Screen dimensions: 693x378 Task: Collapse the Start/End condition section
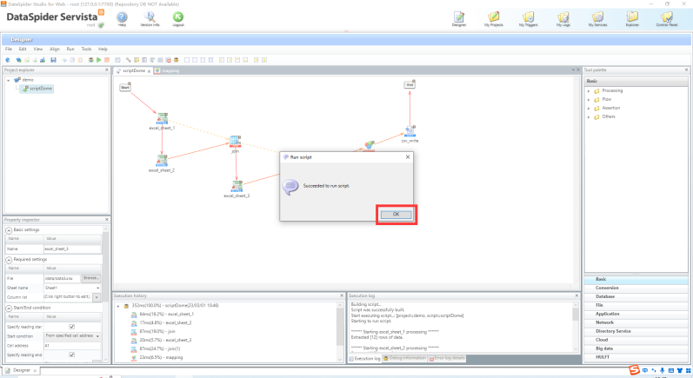point(9,308)
